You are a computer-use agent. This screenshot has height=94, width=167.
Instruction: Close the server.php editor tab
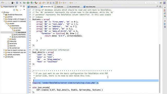(x=52, y=7)
